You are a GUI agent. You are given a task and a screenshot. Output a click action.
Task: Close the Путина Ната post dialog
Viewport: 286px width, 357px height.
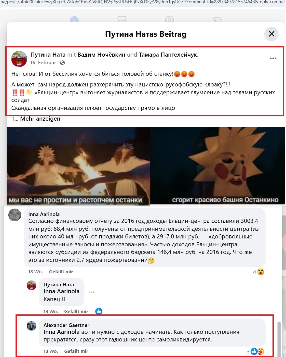[x=271, y=34]
